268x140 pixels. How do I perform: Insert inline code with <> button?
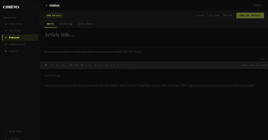click(106, 65)
